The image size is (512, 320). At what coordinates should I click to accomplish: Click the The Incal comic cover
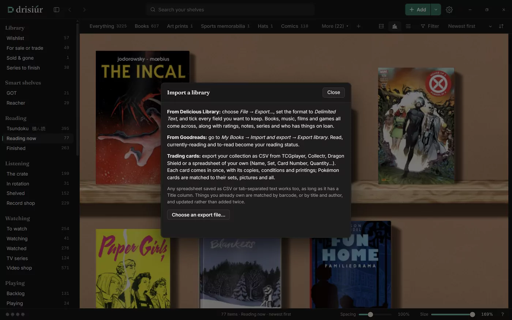pos(143,117)
